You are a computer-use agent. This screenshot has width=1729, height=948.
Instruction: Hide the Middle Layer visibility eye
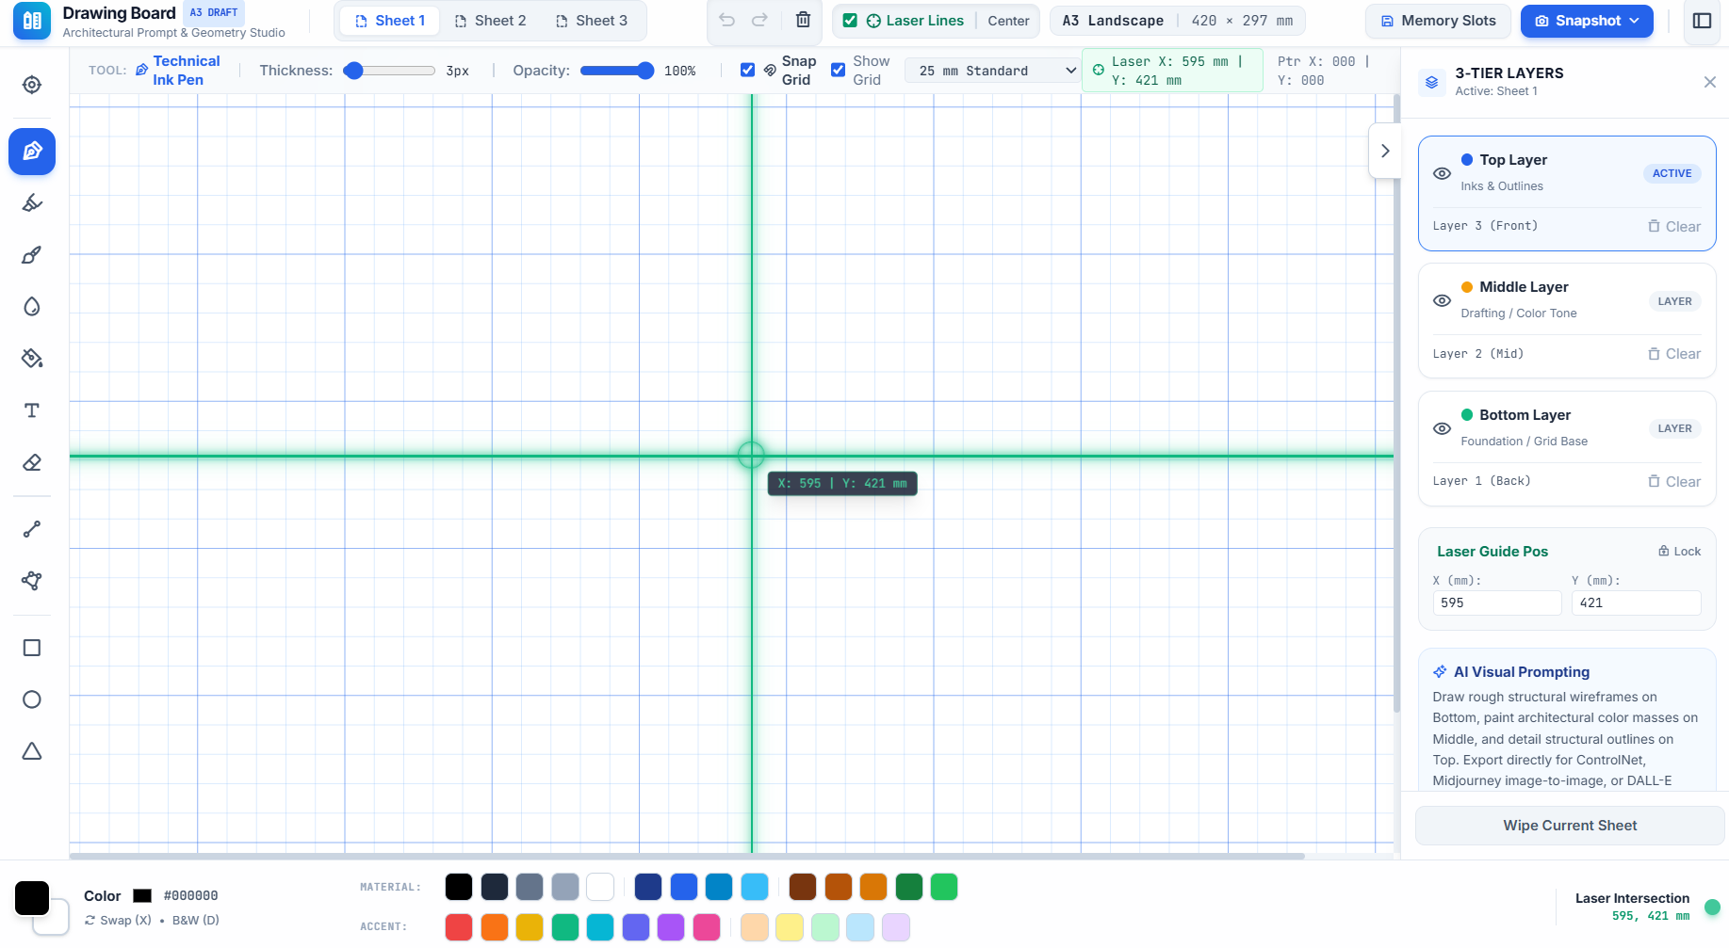point(1442,301)
